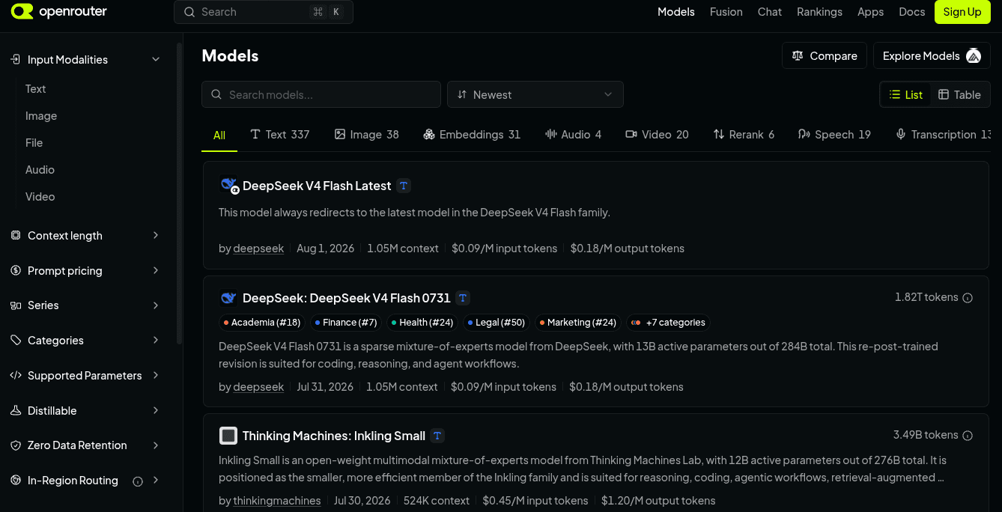Open the Rankings nav item
Screen dimensions: 1002x512
click(819, 12)
